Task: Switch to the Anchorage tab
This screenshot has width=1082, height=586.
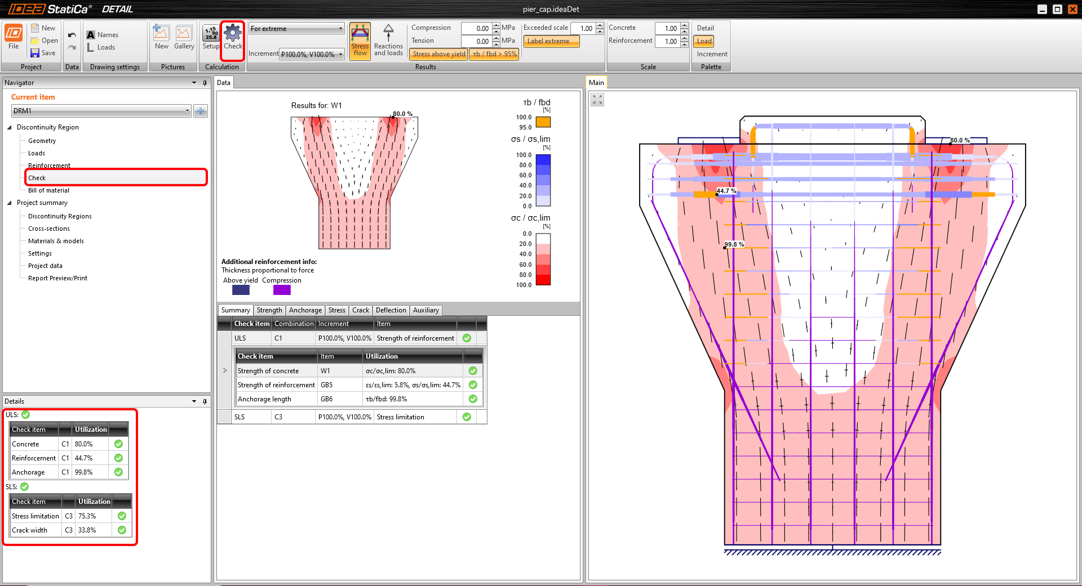Action: click(305, 310)
